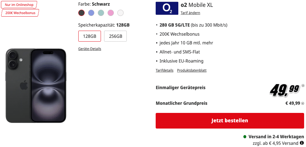Pick the teal color swatch
Image resolution: width=306 pixels, height=147 pixels.
(101, 13)
